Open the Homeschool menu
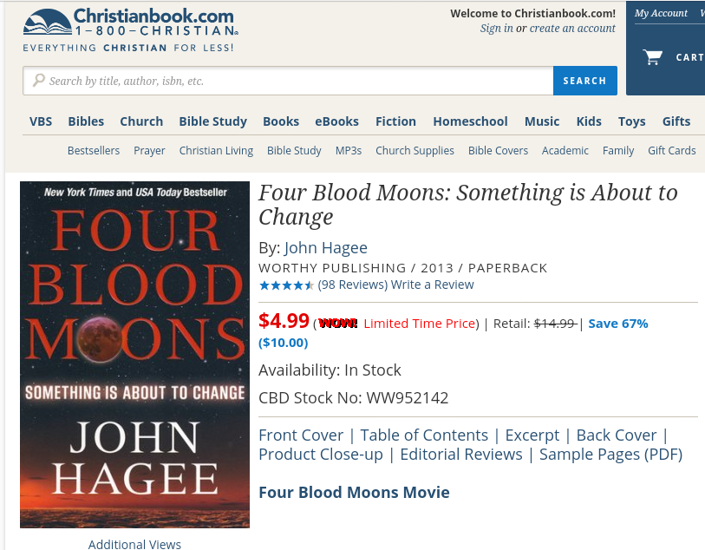The image size is (705, 550). click(470, 121)
